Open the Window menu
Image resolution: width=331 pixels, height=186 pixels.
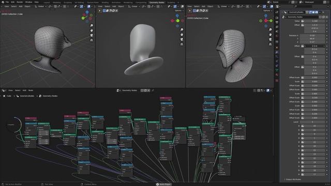(28, 2)
